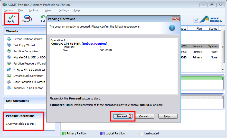227x138 pixels.
Task: Click the NTFS to FAT32 Converter icon
Action: tap(9, 70)
